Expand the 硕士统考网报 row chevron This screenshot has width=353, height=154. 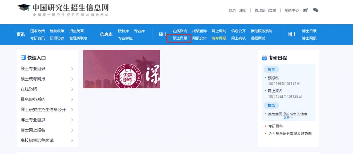click(72, 79)
